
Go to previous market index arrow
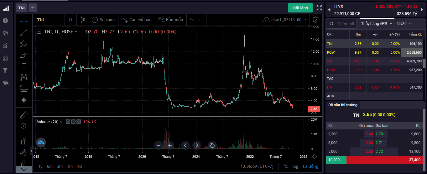[x=329, y=10]
